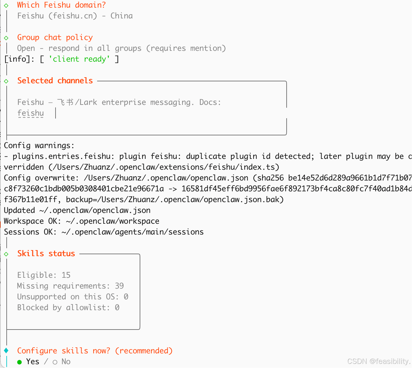
Task: Click the "Missing requirements: 39" line
Action: click(x=70, y=286)
